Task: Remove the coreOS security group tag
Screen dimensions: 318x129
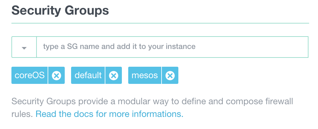Action: 56,76
